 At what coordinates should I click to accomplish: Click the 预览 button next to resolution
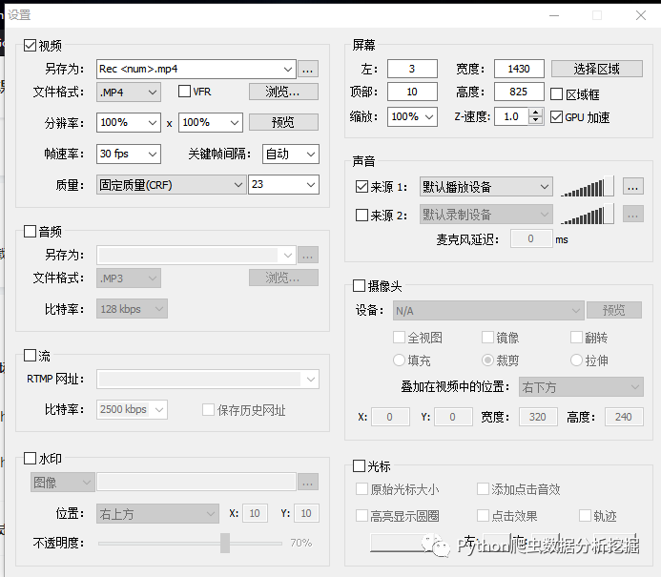(283, 123)
